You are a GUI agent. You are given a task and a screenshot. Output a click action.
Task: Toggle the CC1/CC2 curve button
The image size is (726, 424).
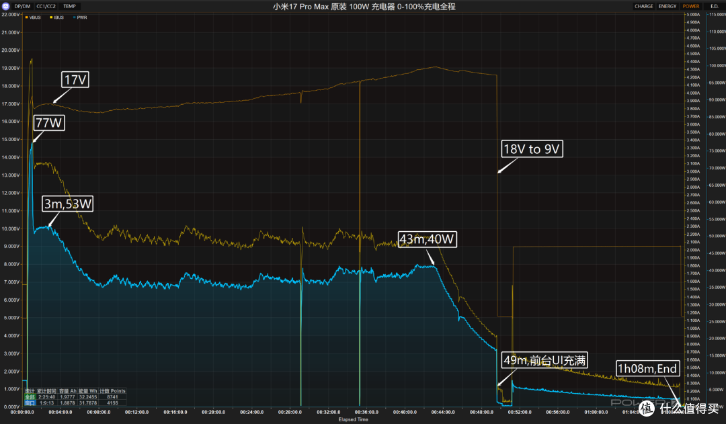point(46,6)
